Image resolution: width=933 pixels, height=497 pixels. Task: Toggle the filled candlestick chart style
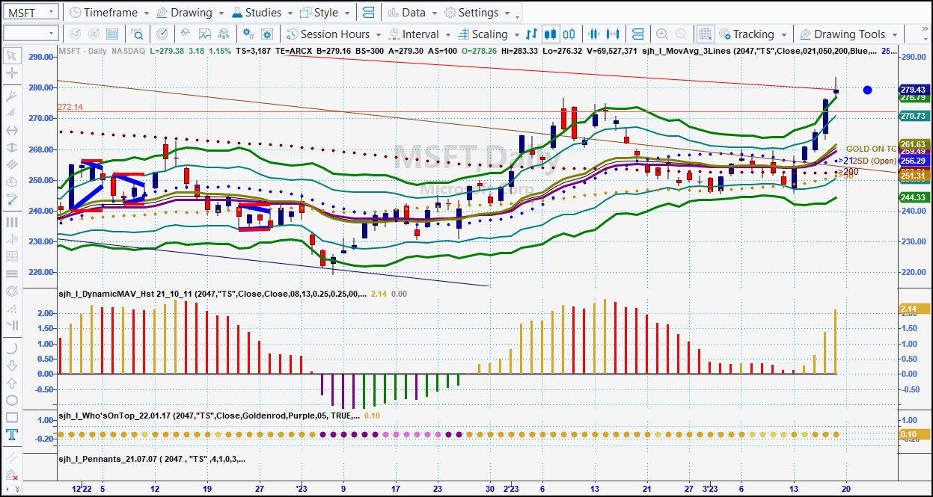coord(551,34)
